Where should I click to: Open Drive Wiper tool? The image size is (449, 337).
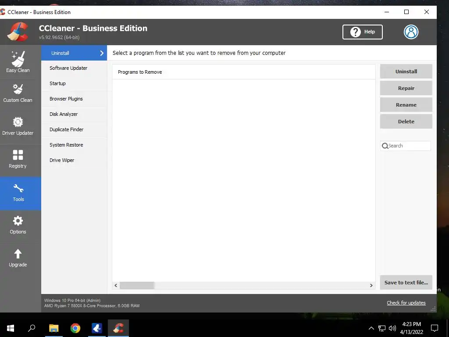click(62, 160)
